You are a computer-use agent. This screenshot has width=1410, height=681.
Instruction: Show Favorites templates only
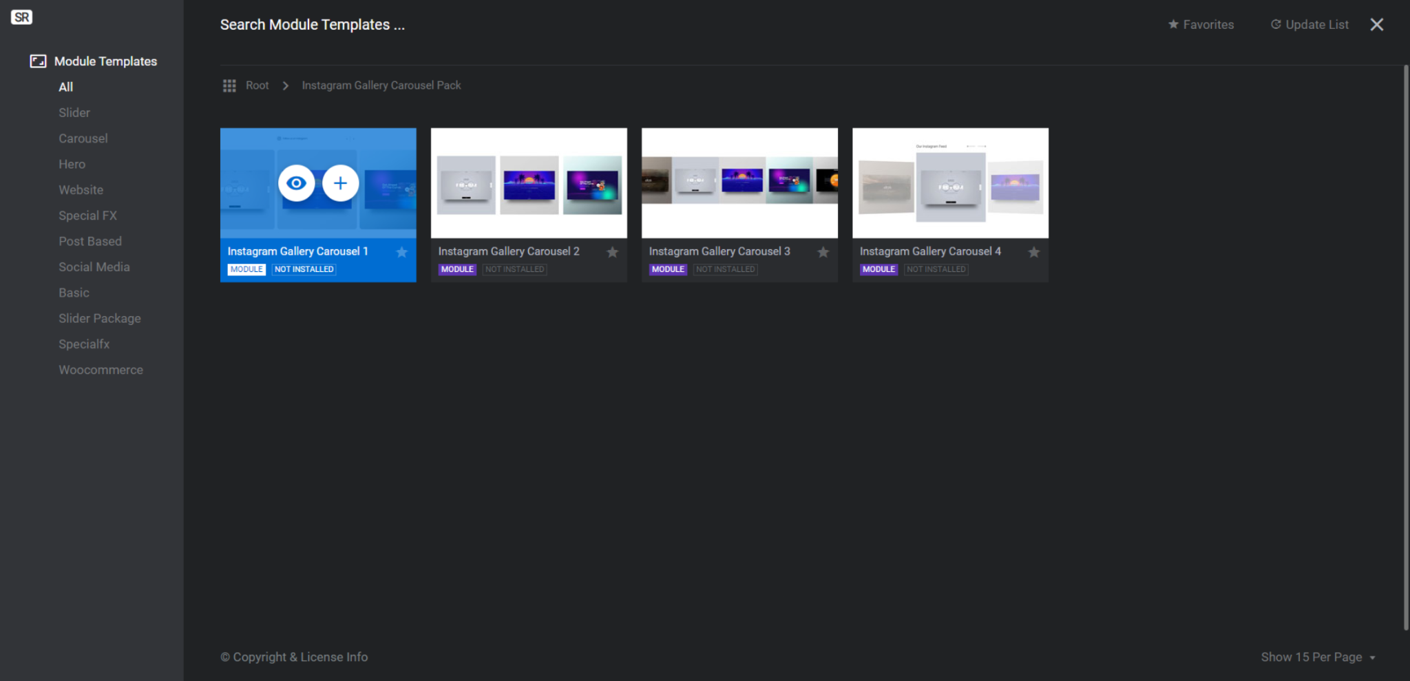click(1201, 25)
